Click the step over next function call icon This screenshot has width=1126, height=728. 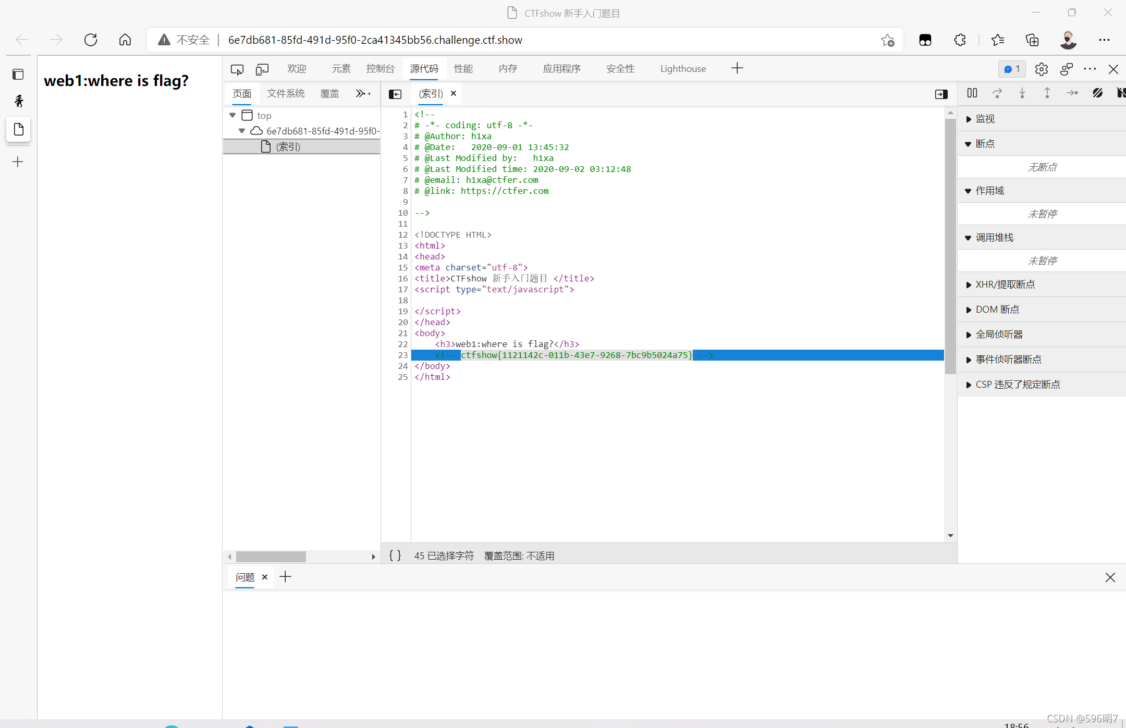(997, 93)
